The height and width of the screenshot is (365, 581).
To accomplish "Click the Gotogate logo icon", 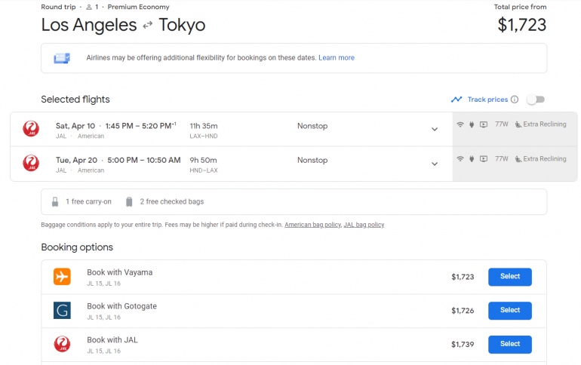I will coord(62,311).
